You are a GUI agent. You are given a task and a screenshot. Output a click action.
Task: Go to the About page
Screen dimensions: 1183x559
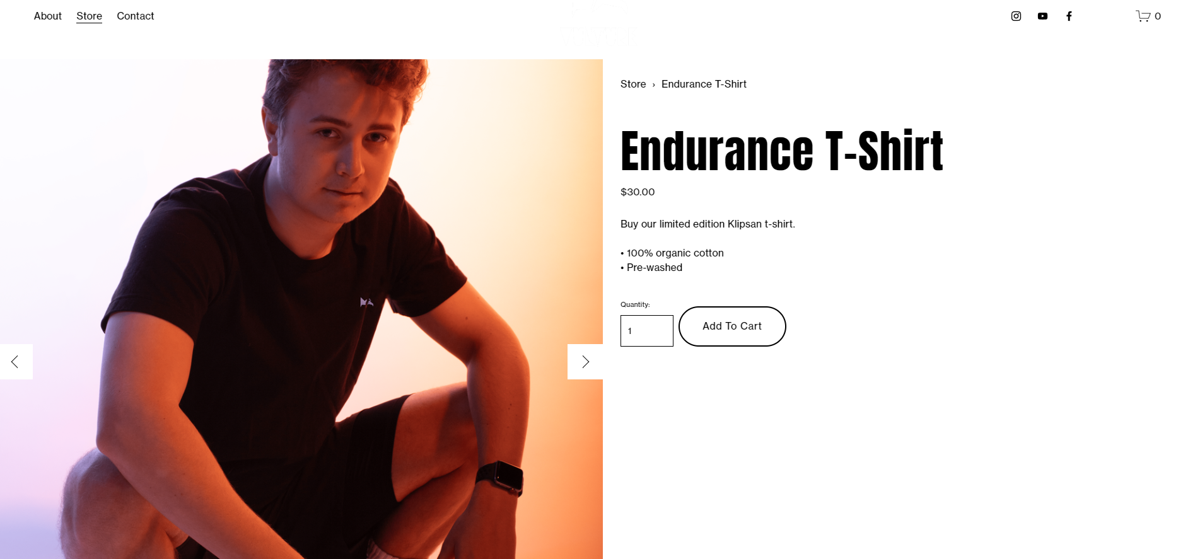(x=48, y=16)
